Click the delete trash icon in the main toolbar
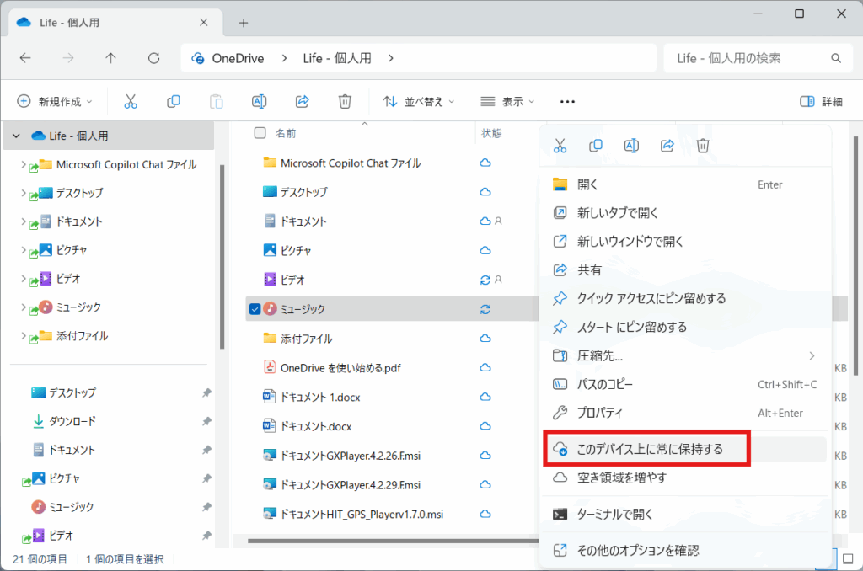The height and width of the screenshot is (571, 863). click(345, 101)
